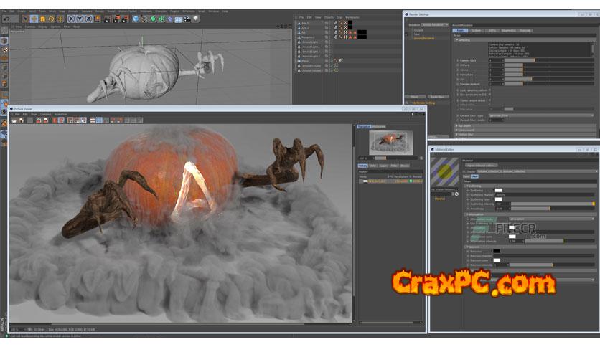Click the reset icon below the material preview

tap(456, 194)
